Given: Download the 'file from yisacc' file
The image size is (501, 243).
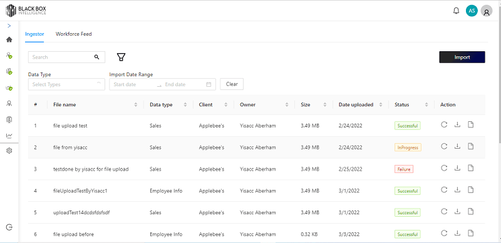Looking at the screenshot, I should coord(457,146).
